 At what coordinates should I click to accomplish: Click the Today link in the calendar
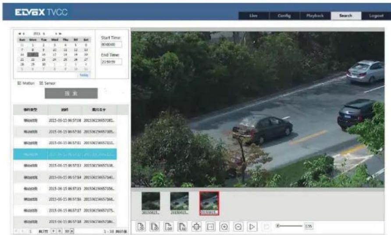click(x=84, y=75)
